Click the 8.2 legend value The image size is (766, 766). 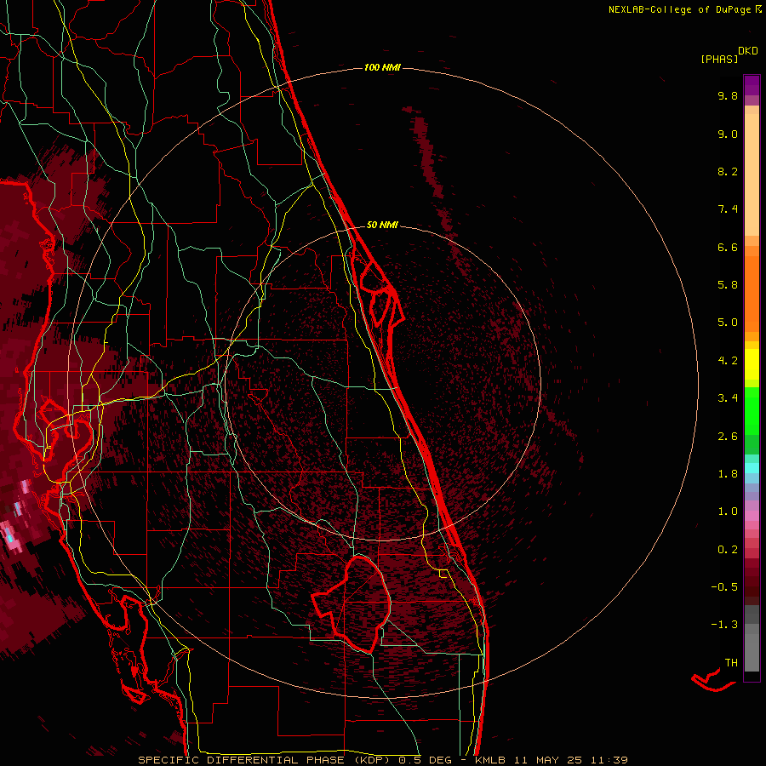click(x=728, y=171)
